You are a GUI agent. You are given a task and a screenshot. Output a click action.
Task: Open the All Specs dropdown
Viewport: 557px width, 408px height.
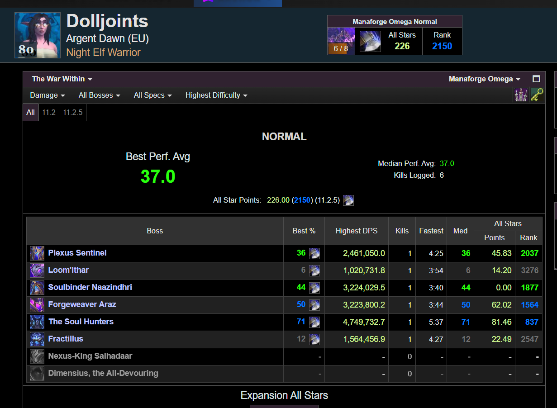pos(153,95)
